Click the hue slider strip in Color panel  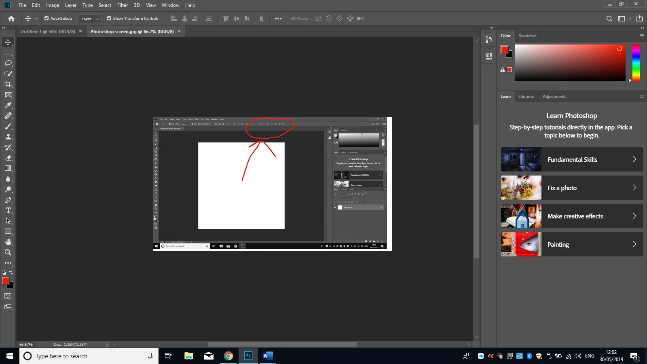636,63
